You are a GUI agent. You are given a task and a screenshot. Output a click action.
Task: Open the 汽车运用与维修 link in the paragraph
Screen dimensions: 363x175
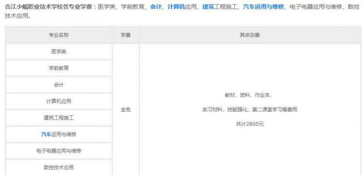pyautogui.click(x=264, y=7)
